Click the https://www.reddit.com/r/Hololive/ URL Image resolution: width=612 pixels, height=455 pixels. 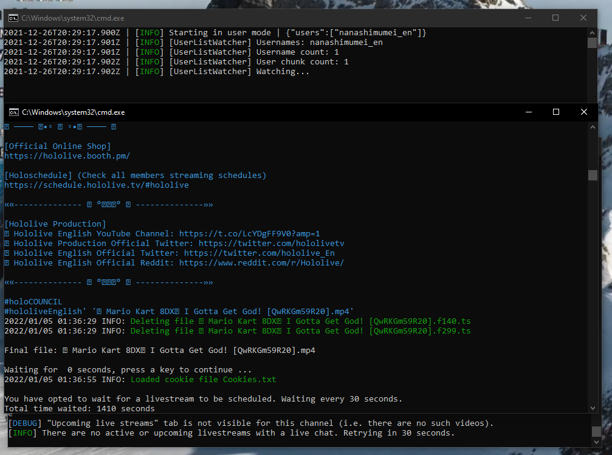261,263
